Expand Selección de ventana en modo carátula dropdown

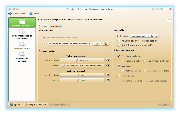(x=70, y=44)
